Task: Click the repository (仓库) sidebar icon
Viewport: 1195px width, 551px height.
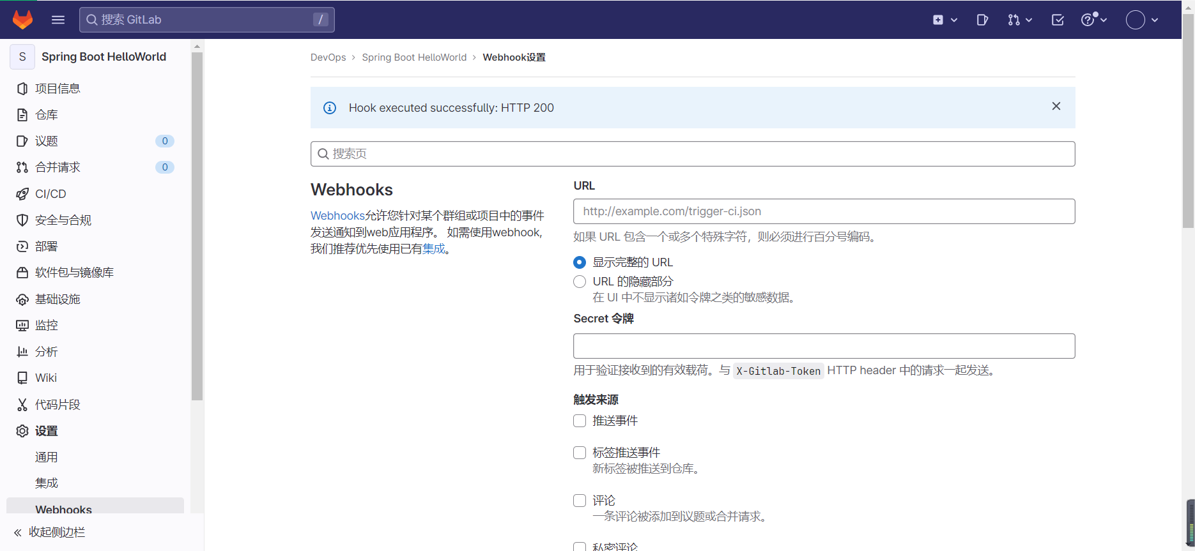Action: pyautogui.click(x=22, y=115)
